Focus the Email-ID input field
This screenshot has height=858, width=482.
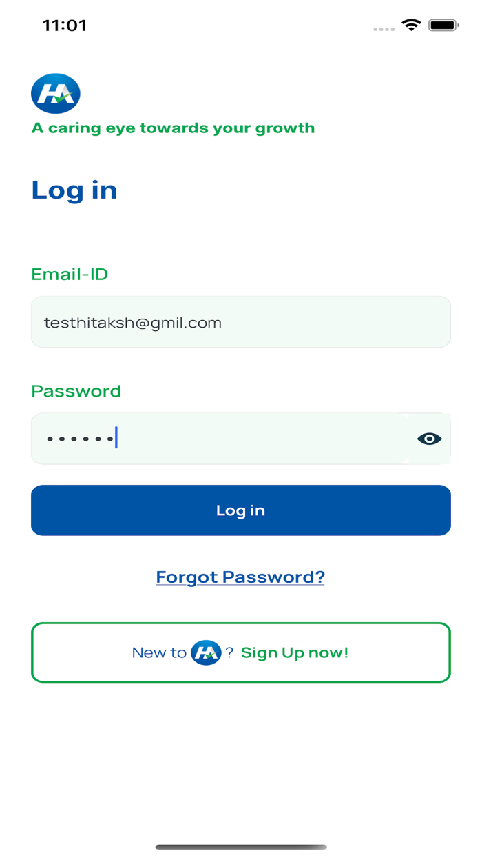[241, 322]
